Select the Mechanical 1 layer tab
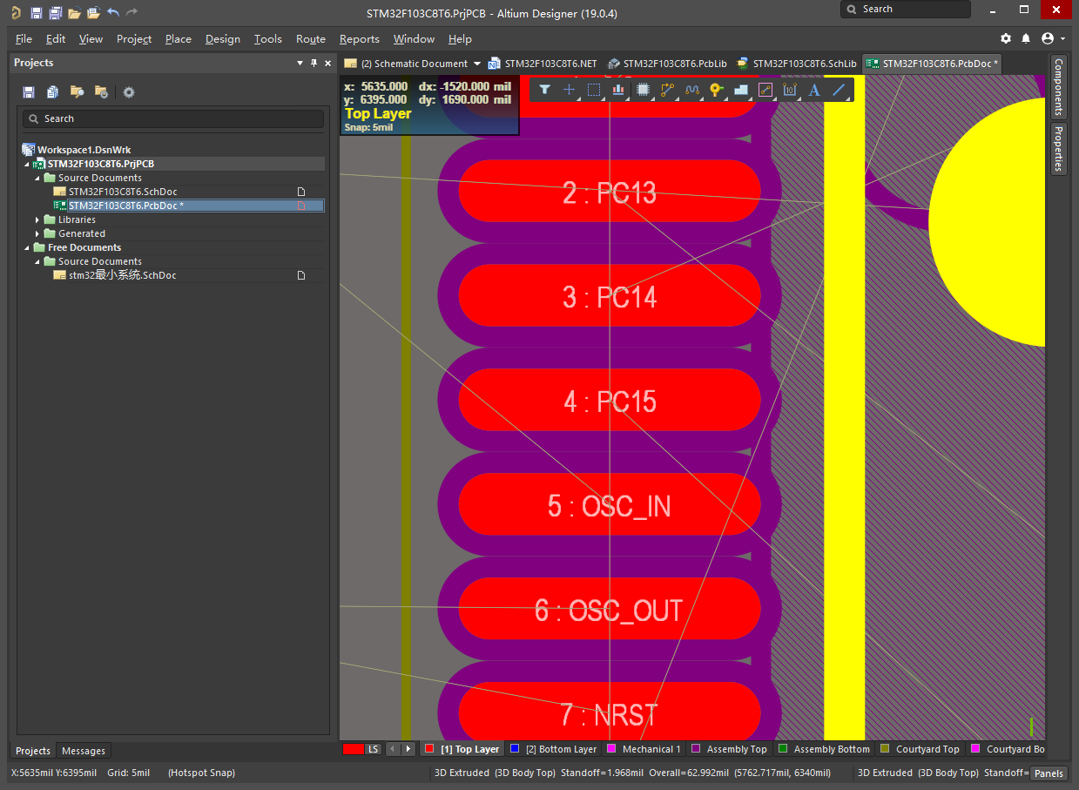Viewport: 1079px width, 790px height. pos(644,749)
